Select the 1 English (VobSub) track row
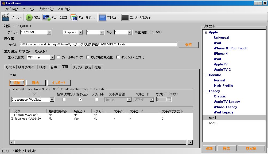The image size is (268, 154). (x=101, y=115)
